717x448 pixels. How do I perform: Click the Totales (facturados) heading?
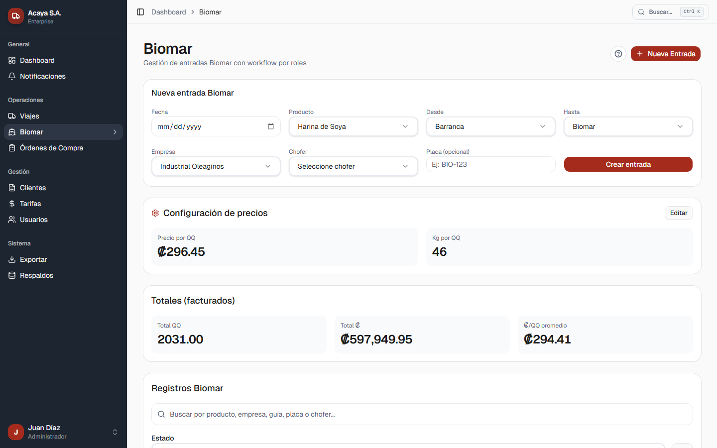193,301
